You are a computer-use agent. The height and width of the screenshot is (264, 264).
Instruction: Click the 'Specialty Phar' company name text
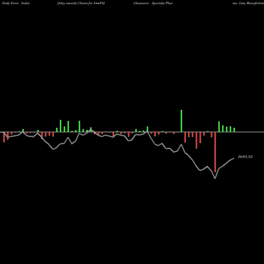[162, 3]
